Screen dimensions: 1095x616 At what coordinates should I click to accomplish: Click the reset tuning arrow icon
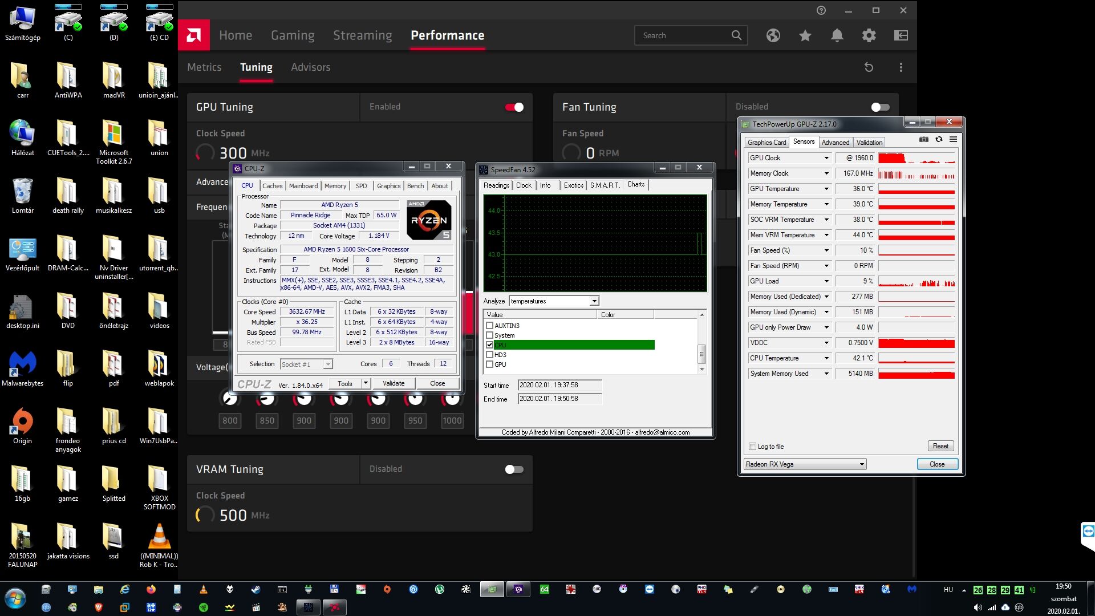pyautogui.click(x=869, y=67)
